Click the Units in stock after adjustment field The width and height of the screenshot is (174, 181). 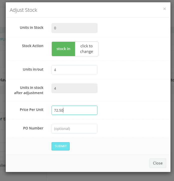74,88
